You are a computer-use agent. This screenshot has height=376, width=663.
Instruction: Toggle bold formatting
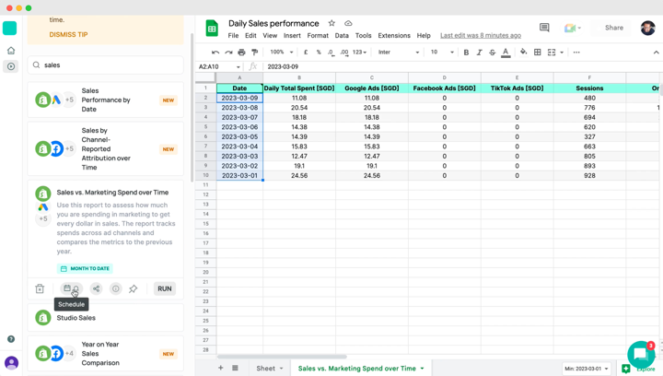tap(466, 52)
